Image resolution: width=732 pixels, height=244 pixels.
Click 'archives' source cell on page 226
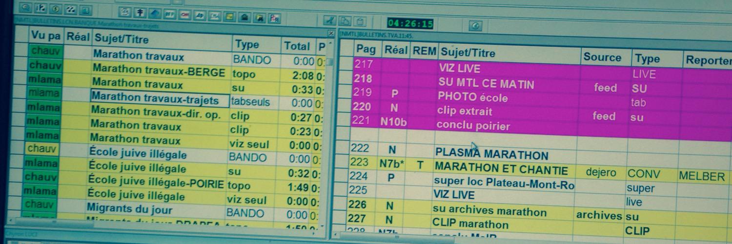(x=599, y=215)
